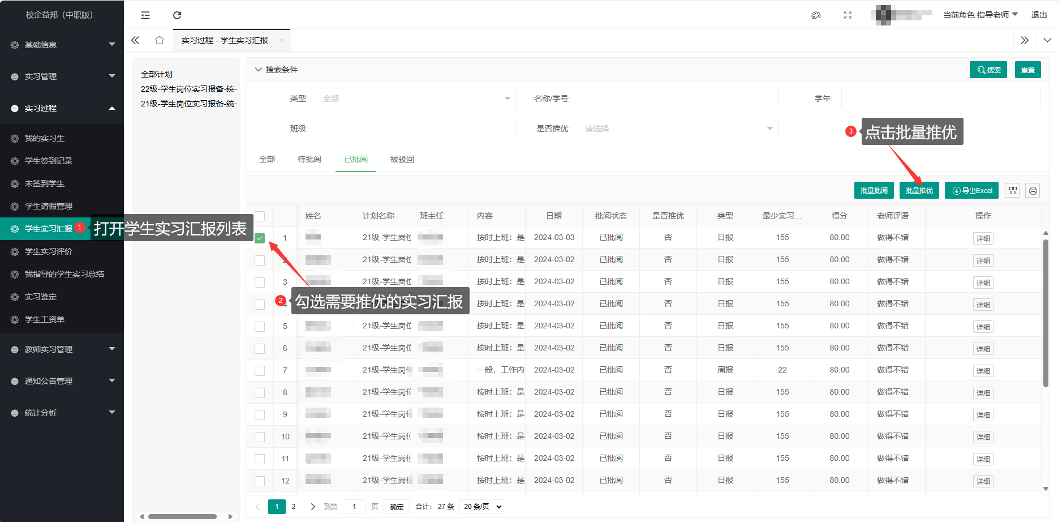The image size is (1058, 522).
Task: Click the 导出Excel button
Action: point(971,191)
